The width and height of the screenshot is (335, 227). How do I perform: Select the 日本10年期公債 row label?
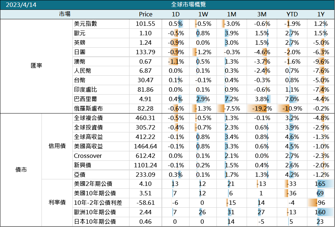click(95, 222)
